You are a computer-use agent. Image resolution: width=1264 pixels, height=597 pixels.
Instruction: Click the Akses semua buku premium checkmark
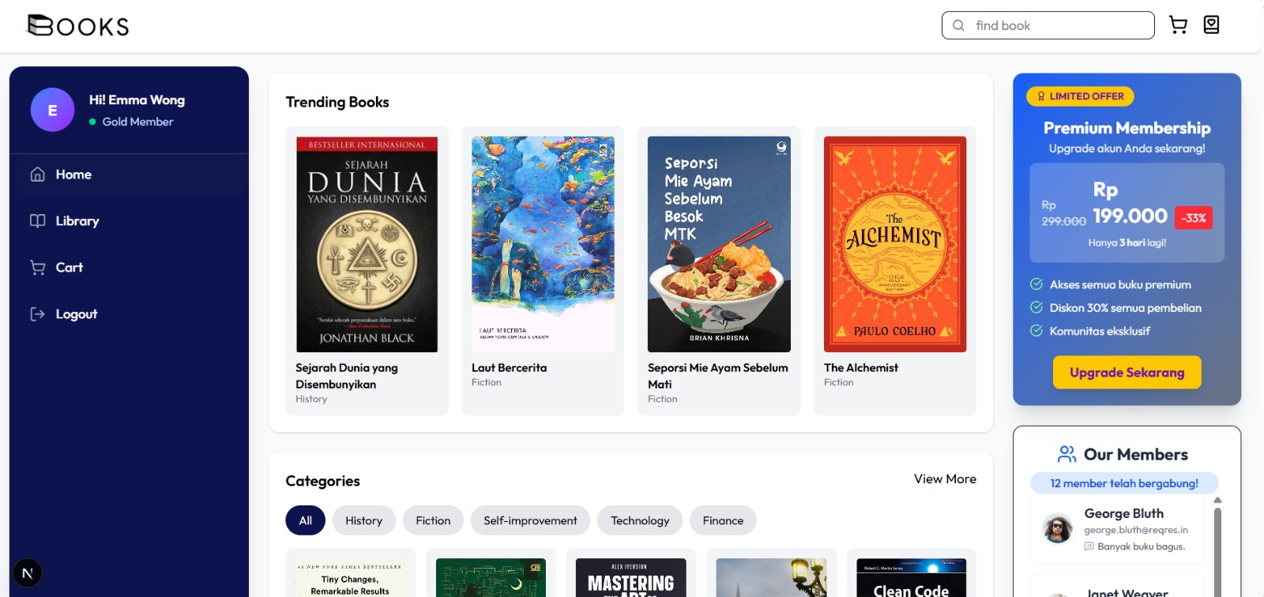[1036, 284]
